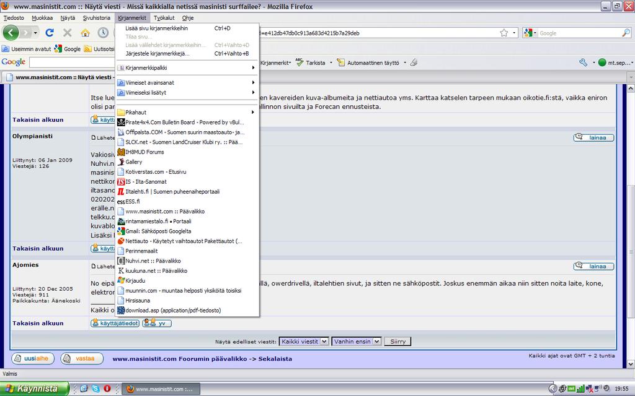Open Skype from the quick launch bar
Viewport: 635px width, 396px height.
(95, 389)
